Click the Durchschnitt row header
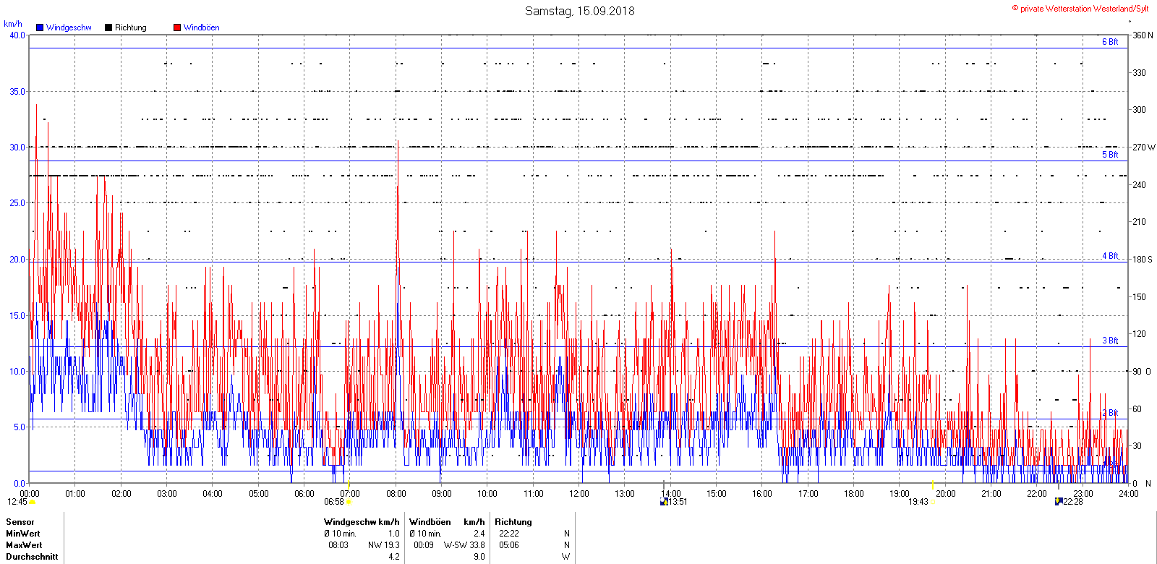This screenshot has width=1157, height=564. 32,557
